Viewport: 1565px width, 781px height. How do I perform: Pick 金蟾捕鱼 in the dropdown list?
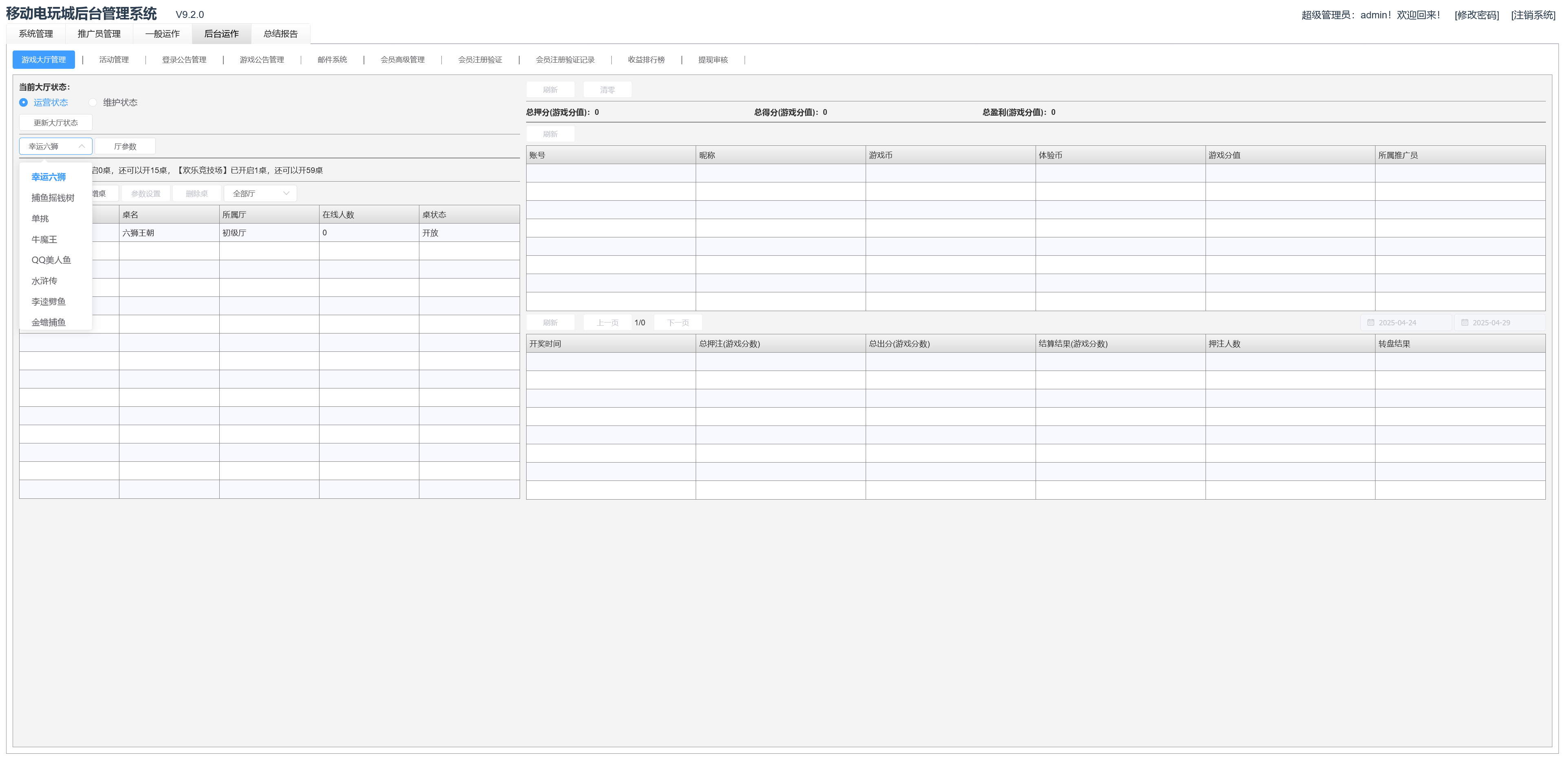pos(48,322)
